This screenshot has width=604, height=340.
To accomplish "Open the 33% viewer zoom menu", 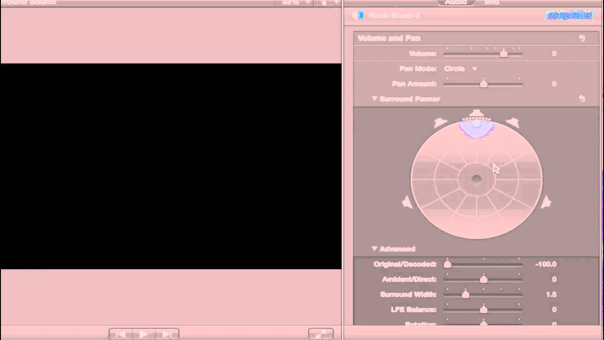I will coord(296,2).
